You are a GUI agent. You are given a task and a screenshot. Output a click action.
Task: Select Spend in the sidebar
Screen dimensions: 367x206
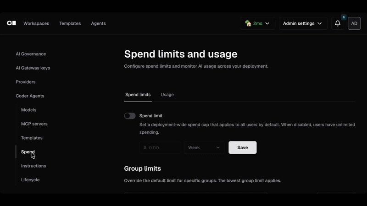[x=28, y=152]
